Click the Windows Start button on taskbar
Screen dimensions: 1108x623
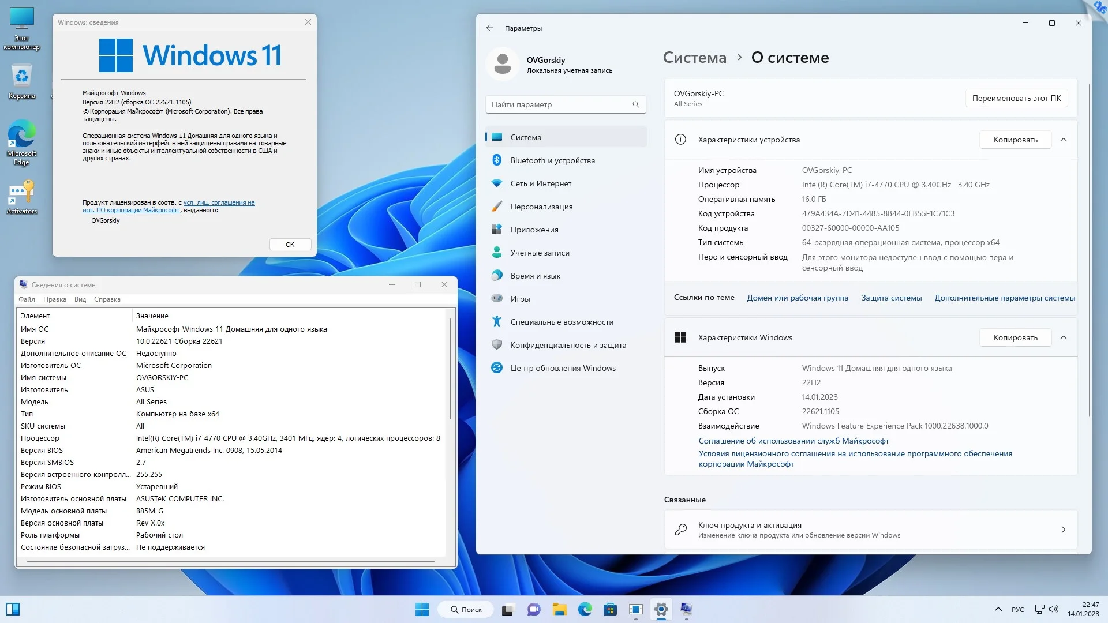[x=422, y=609]
